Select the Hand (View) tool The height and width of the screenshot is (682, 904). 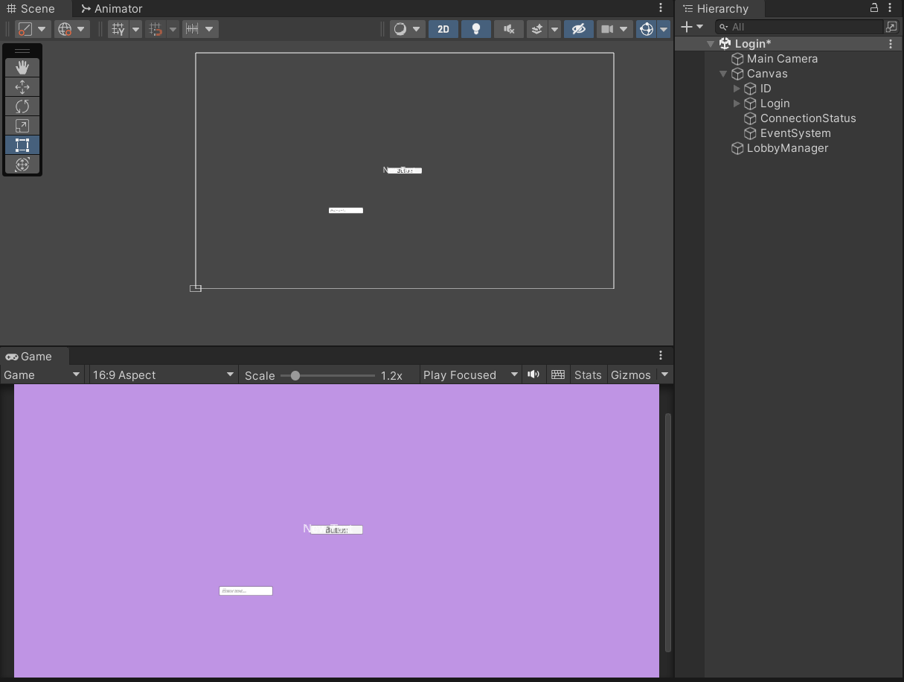point(22,67)
